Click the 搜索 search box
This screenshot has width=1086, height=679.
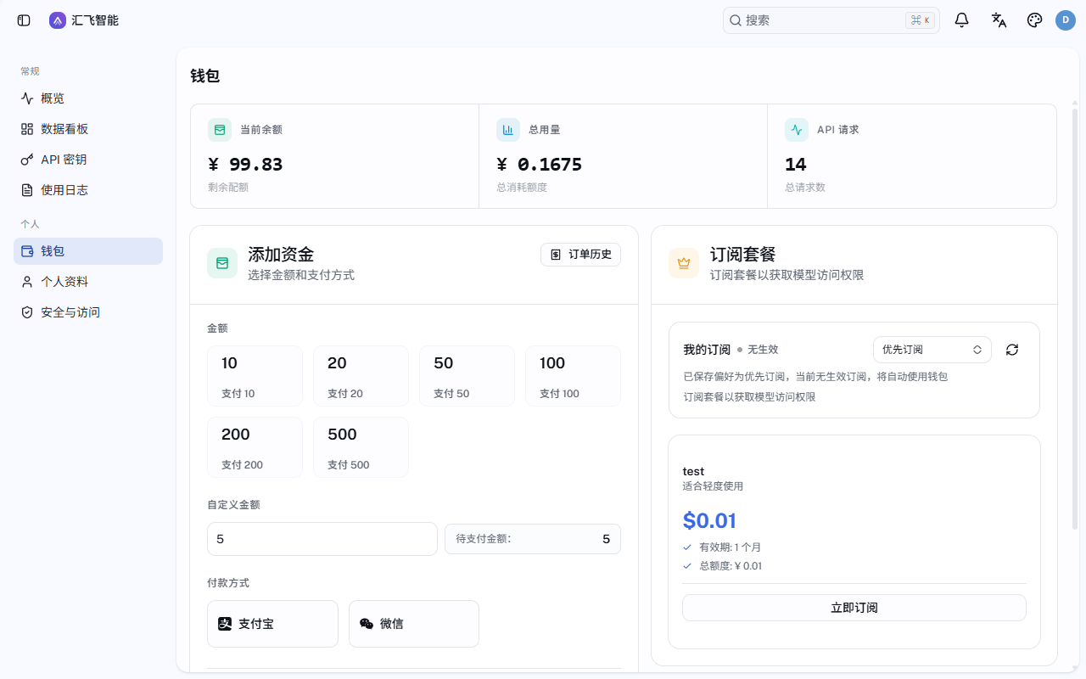tap(831, 20)
